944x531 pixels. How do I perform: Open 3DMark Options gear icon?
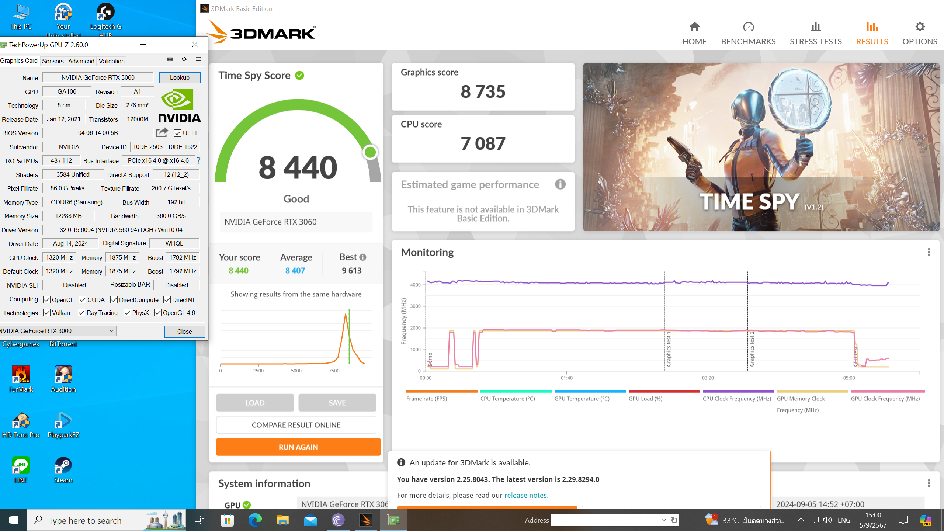(x=920, y=27)
